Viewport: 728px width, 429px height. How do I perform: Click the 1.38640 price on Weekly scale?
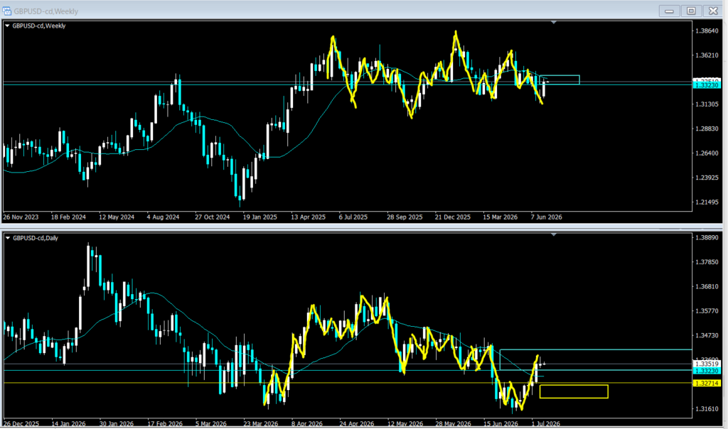[707, 31]
